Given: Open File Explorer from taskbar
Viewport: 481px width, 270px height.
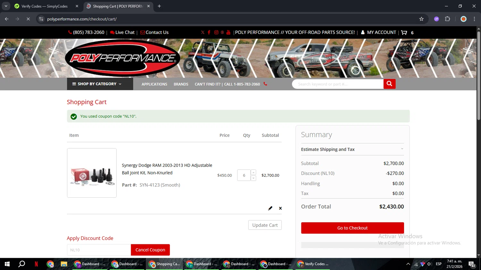Looking at the screenshot, I should [64, 264].
